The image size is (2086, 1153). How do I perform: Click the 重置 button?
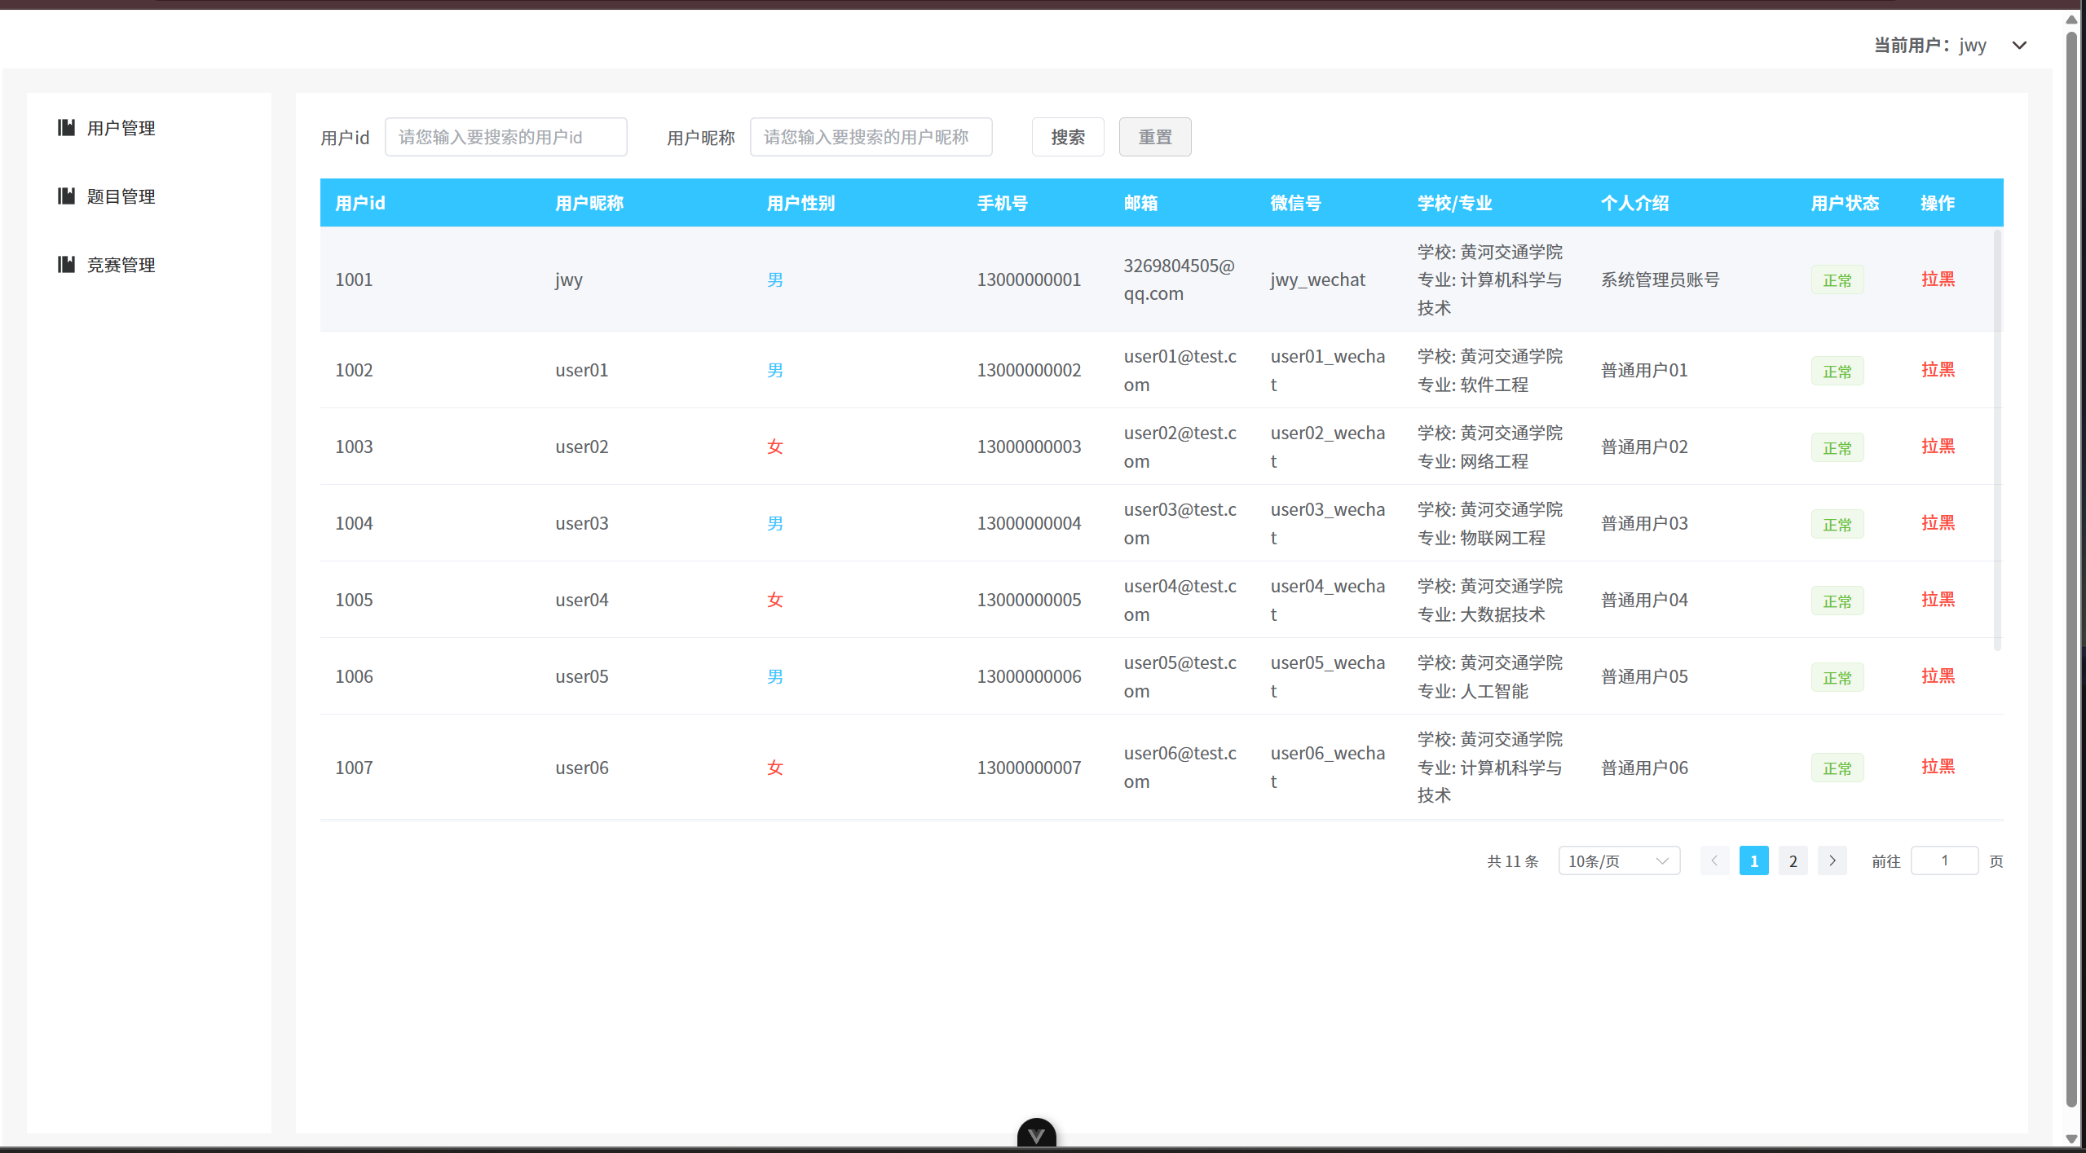(x=1154, y=137)
